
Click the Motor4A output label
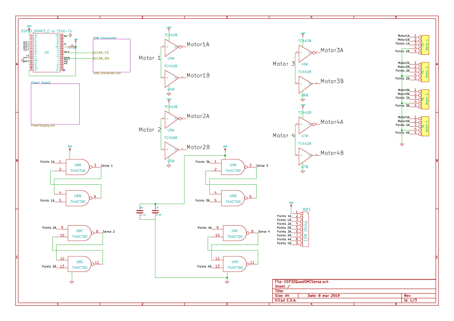[332, 122]
